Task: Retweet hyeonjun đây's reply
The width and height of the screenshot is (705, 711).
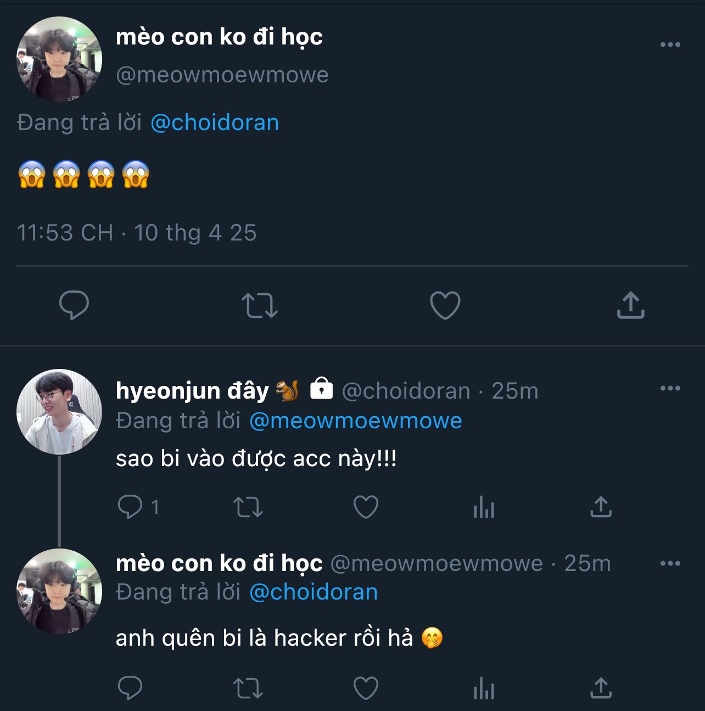Action: (248, 507)
